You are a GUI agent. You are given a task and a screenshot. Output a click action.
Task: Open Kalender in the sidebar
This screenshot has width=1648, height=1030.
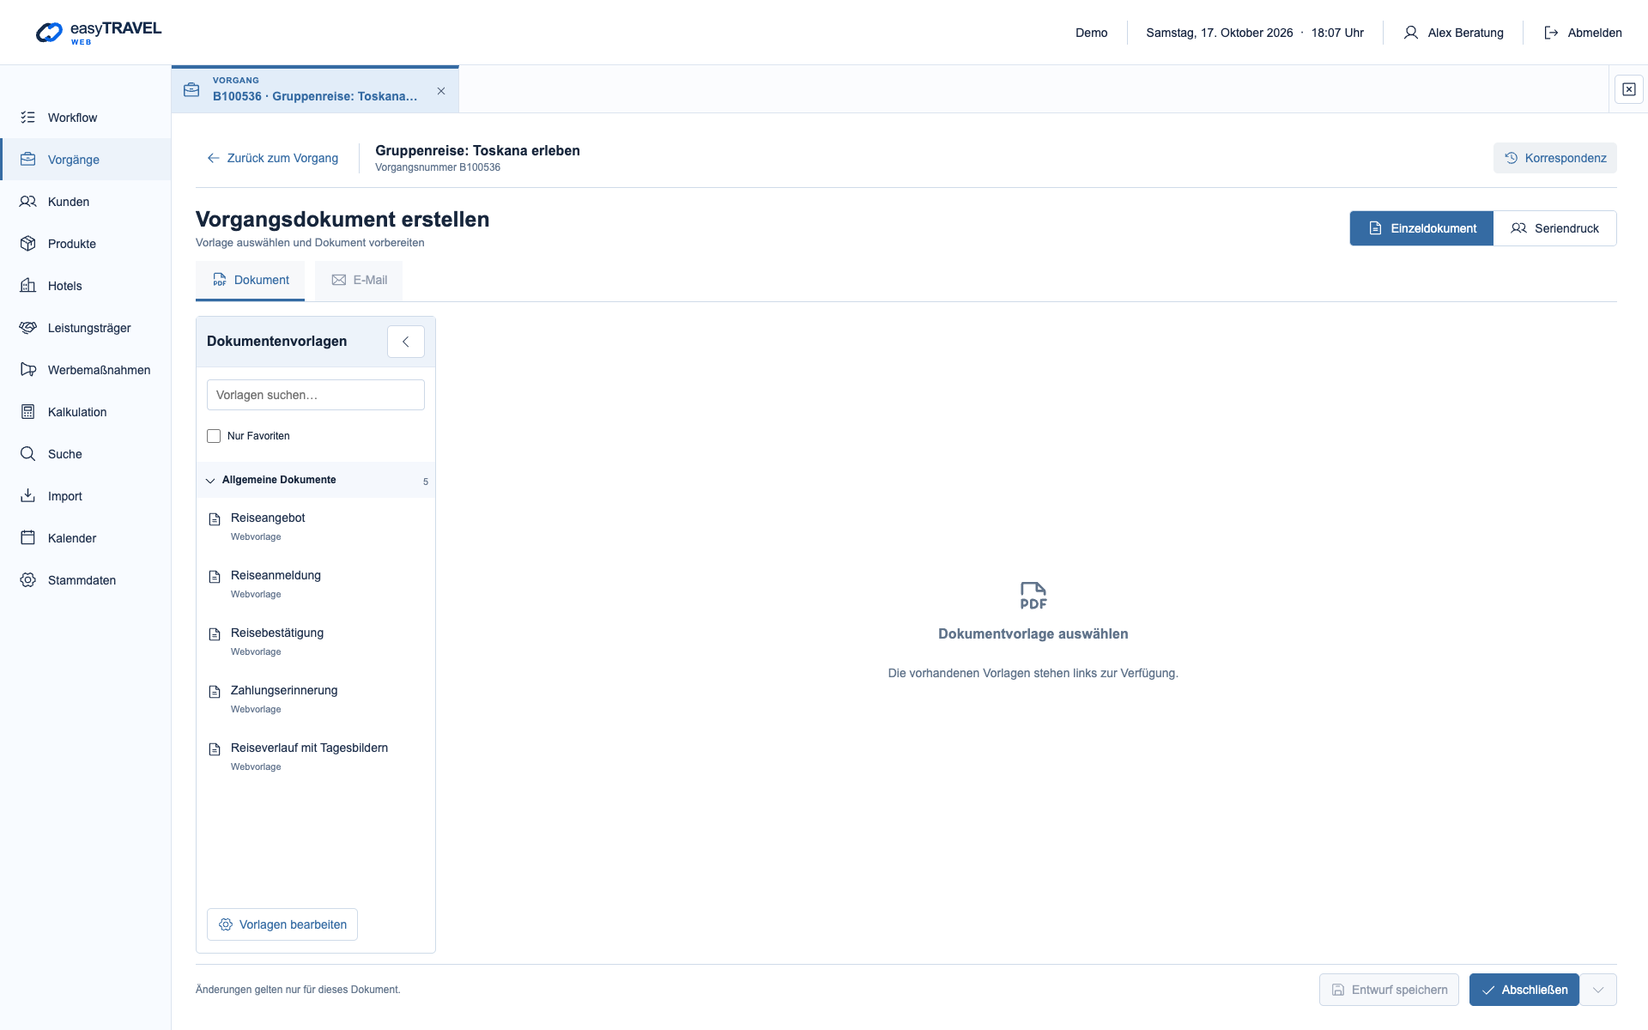(85, 538)
